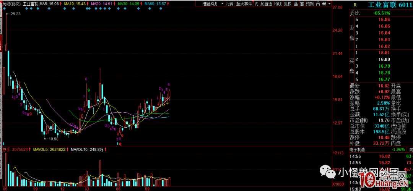Open the 普通K线 chart type dropdown

point(210,4)
